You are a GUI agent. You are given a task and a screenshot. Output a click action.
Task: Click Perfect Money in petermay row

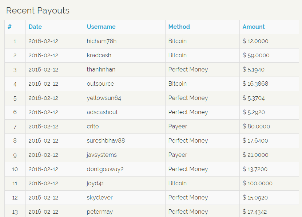point(188,212)
